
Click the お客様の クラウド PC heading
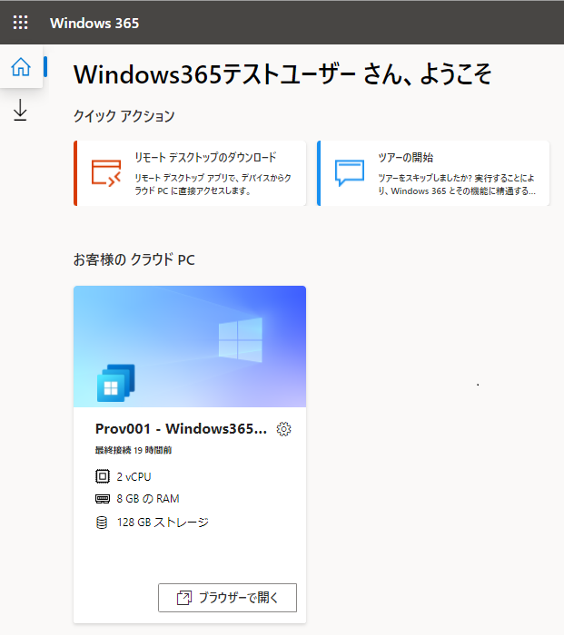(134, 259)
